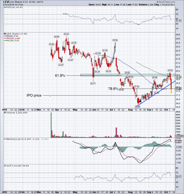Click the 61.8% retracement label
The width and height of the screenshot is (184, 194).
[x=60, y=75]
